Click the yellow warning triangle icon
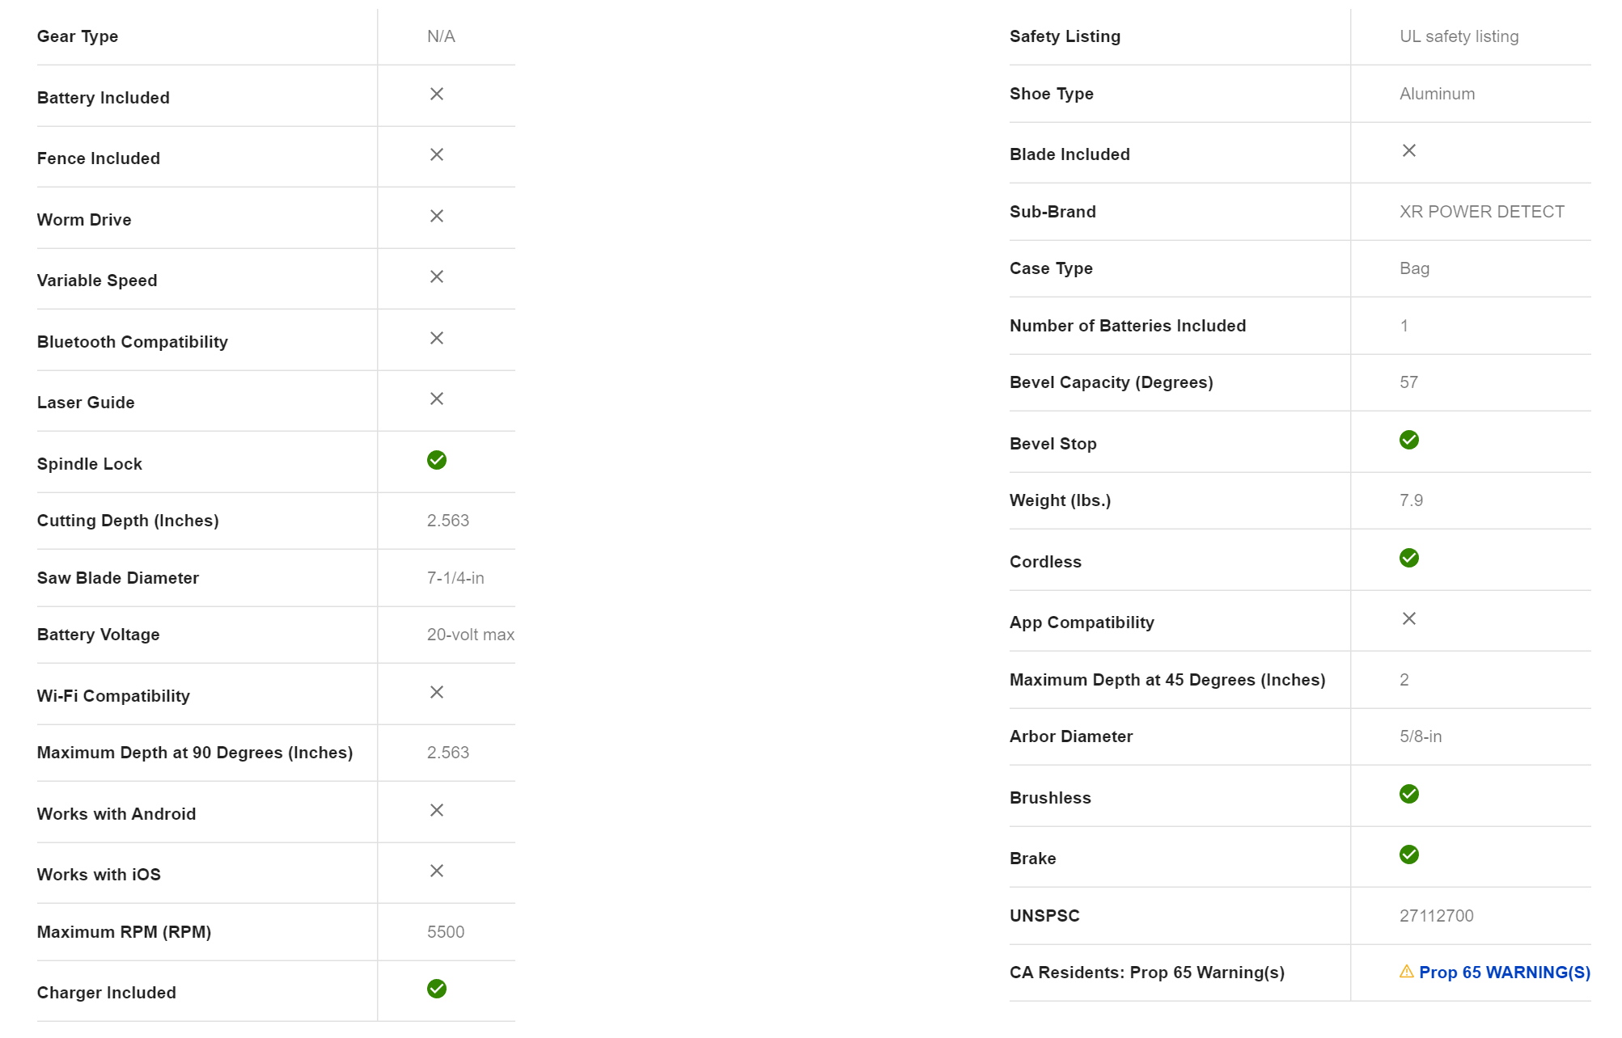Screen dimensions: 1622x1038 [1407, 972]
